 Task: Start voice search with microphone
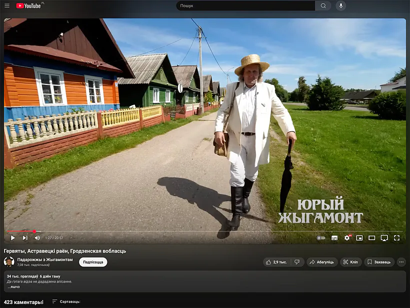(x=340, y=5)
